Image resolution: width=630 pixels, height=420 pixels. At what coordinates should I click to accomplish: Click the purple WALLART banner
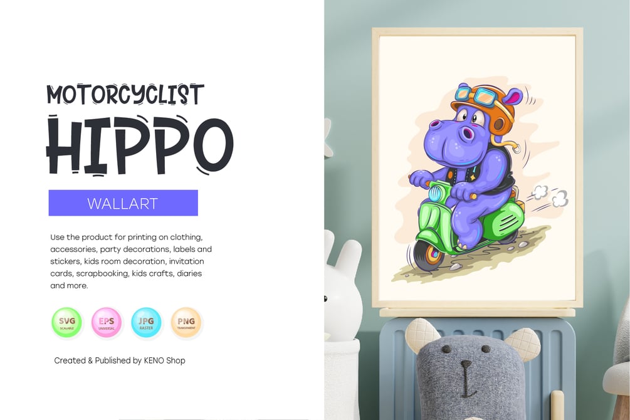click(123, 203)
